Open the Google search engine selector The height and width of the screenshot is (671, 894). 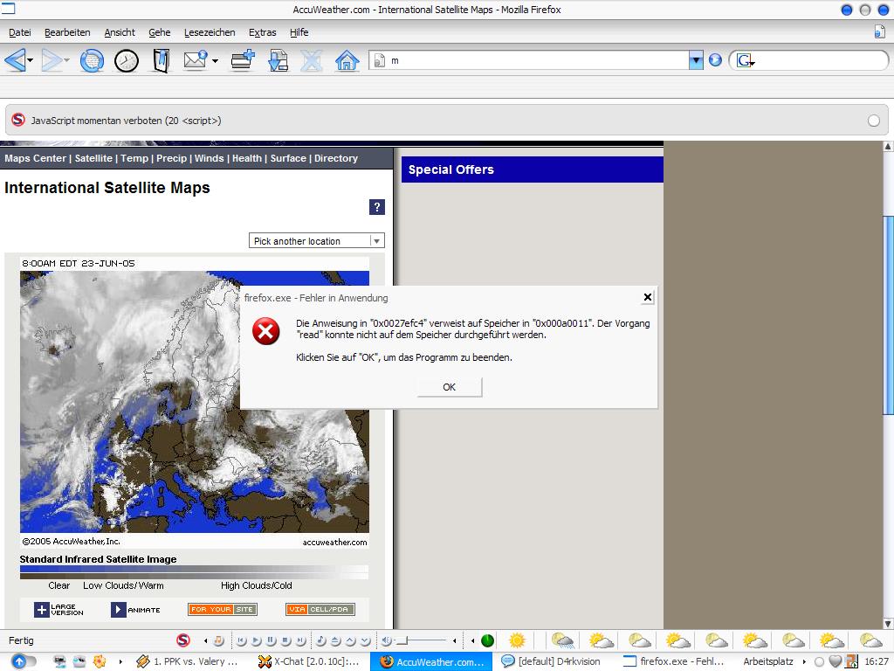(x=746, y=60)
